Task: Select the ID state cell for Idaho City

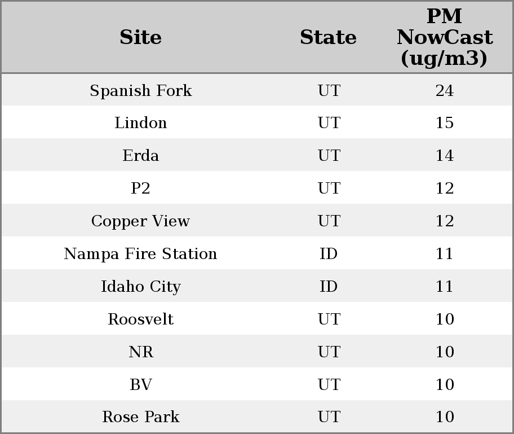Action: (329, 287)
